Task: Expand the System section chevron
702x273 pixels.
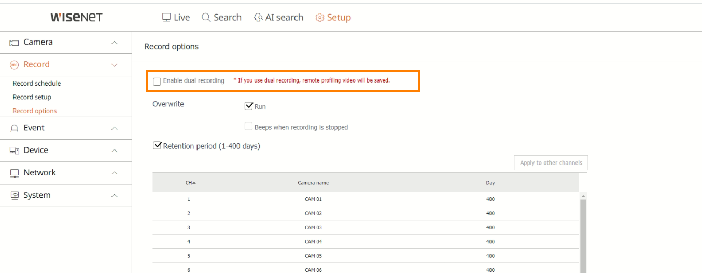Action: tap(115, 196)
